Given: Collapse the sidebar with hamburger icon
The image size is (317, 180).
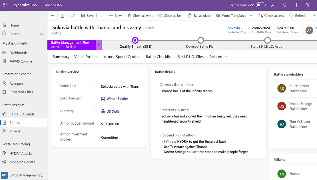Looking at the screenshot, I should pyautogui.click(x=4, y=16).
